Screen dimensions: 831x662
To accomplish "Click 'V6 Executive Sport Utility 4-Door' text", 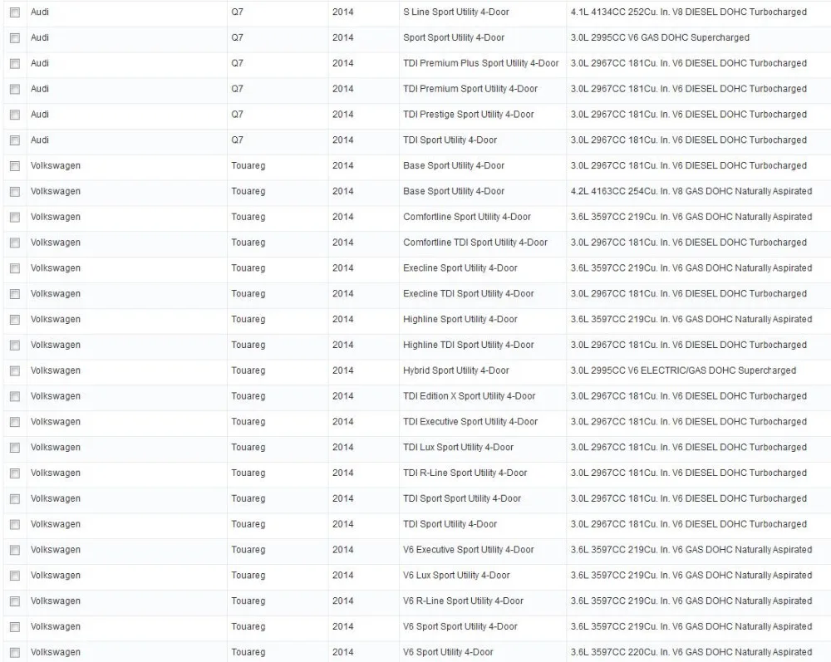I will (469, 550).
